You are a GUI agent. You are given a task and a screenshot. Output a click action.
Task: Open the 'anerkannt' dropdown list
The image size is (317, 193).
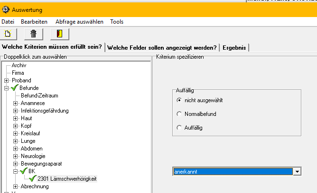tap(297, 172)
